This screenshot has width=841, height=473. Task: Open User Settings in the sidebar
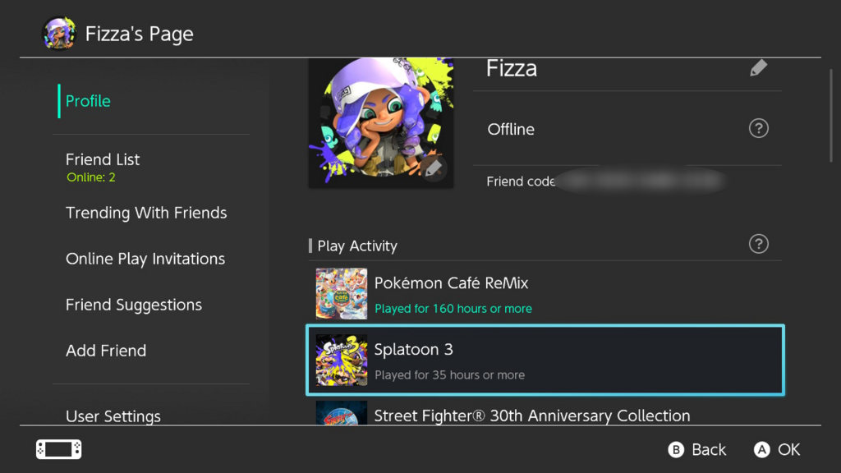(113, 416)
